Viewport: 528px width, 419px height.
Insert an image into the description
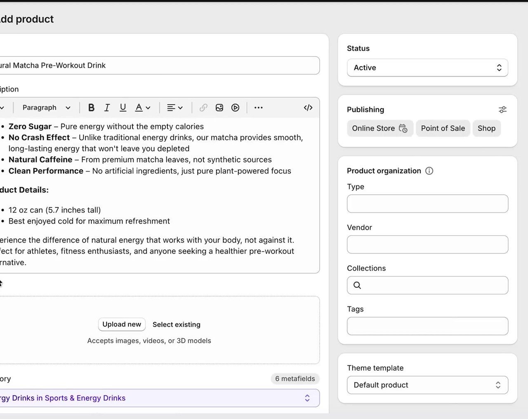[219, 108]
